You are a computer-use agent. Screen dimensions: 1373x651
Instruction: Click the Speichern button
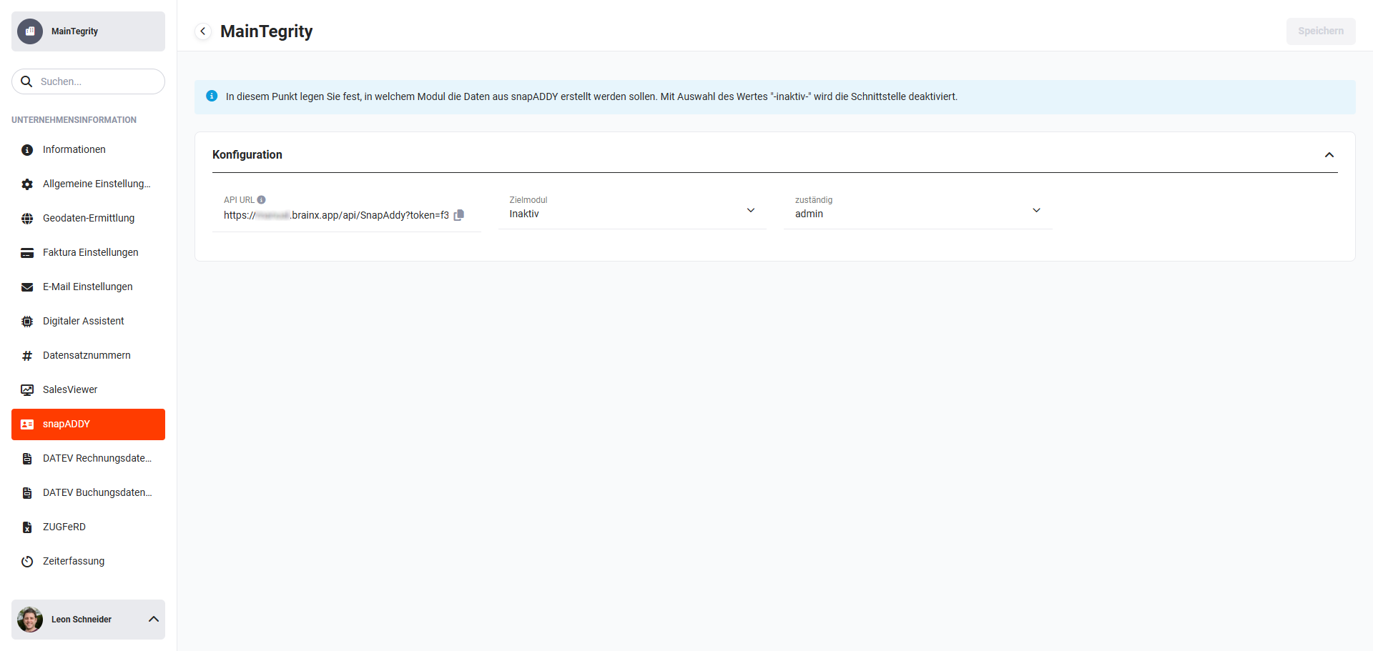coord(1321,31)
